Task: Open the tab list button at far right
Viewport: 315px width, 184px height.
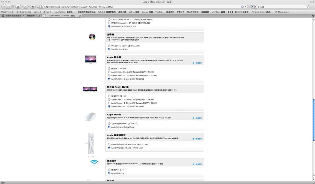Action: click(x=313, y=16)
